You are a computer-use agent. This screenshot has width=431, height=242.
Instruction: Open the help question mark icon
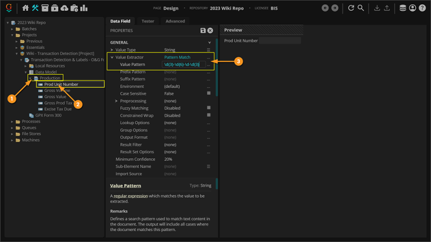[x=422, y=8]
